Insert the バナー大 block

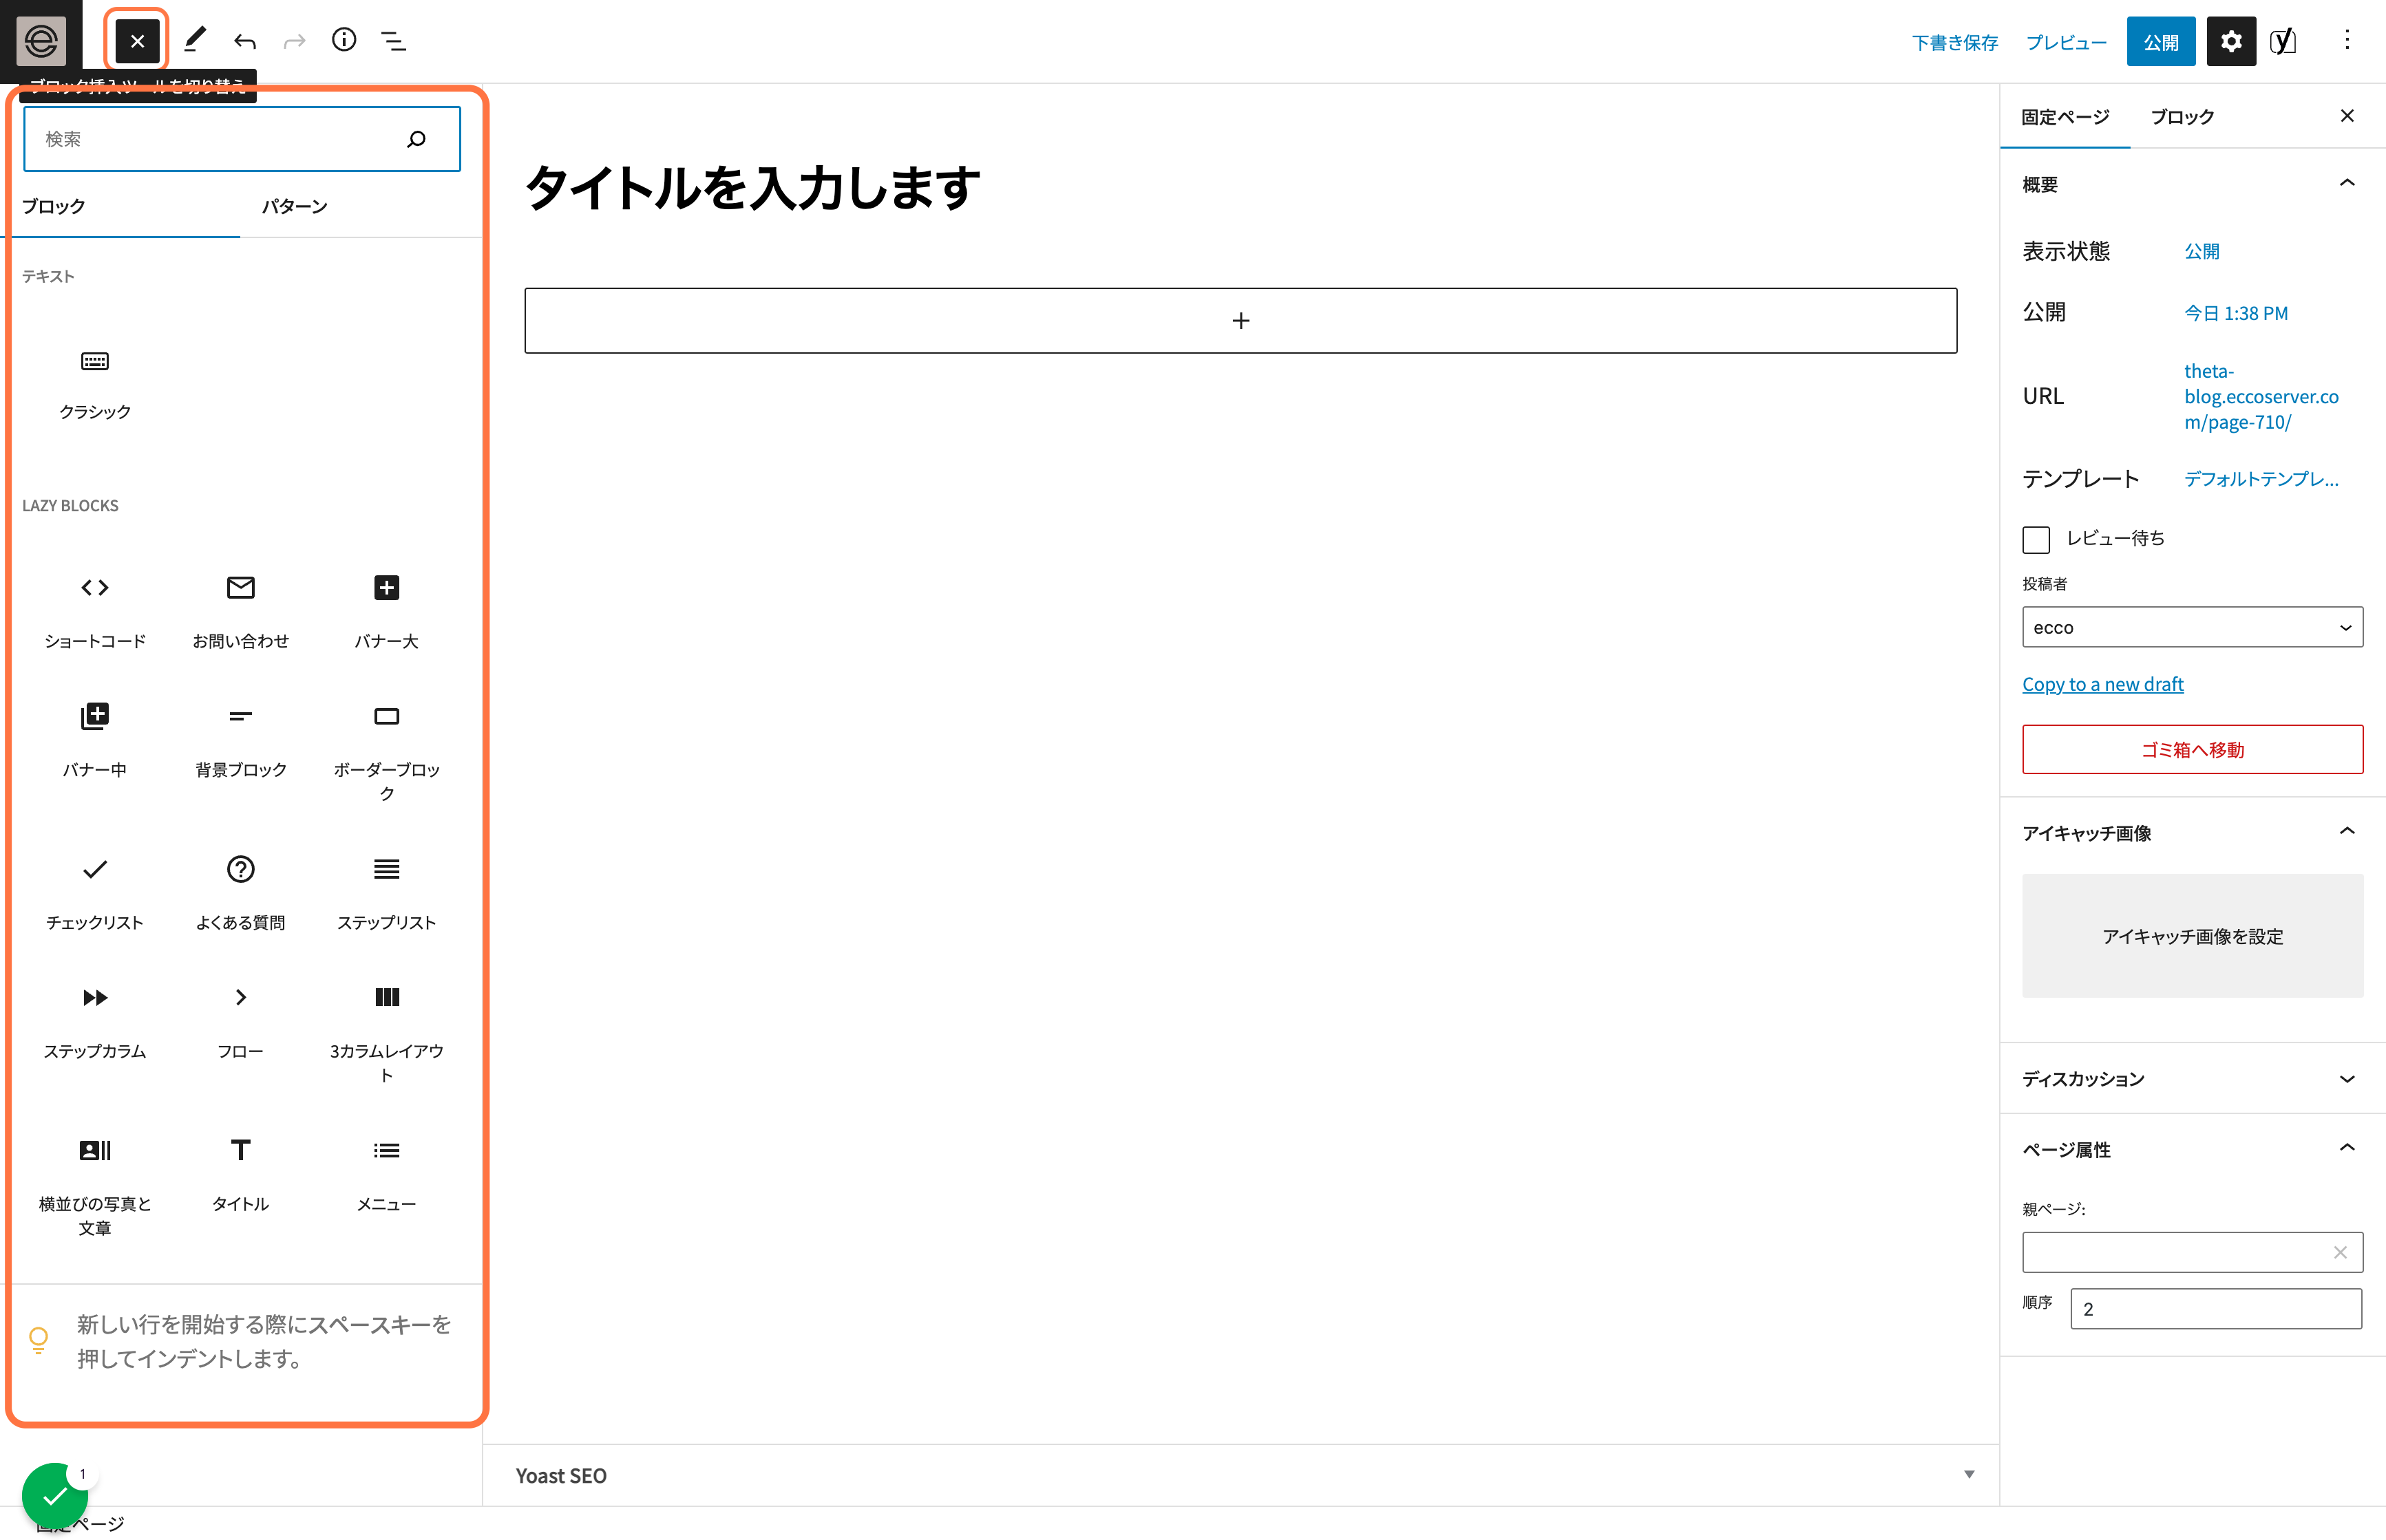click(387, 612)
